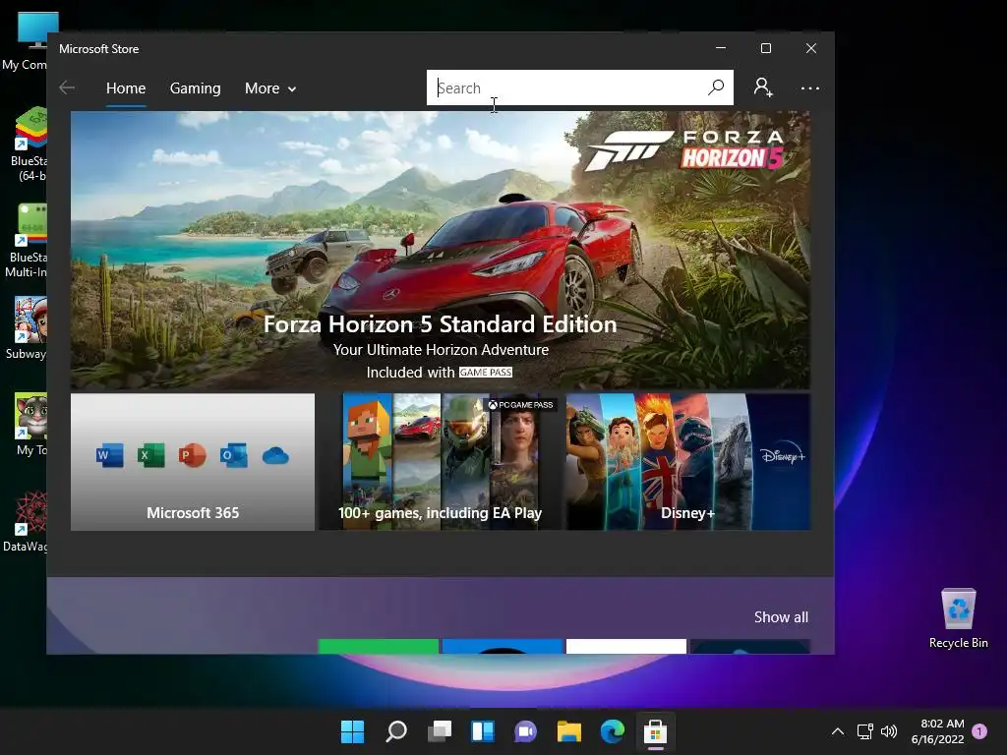Open the sign-in account icon
The image size is (1007, 755).
pyautogui.click(x=763, y=87)
